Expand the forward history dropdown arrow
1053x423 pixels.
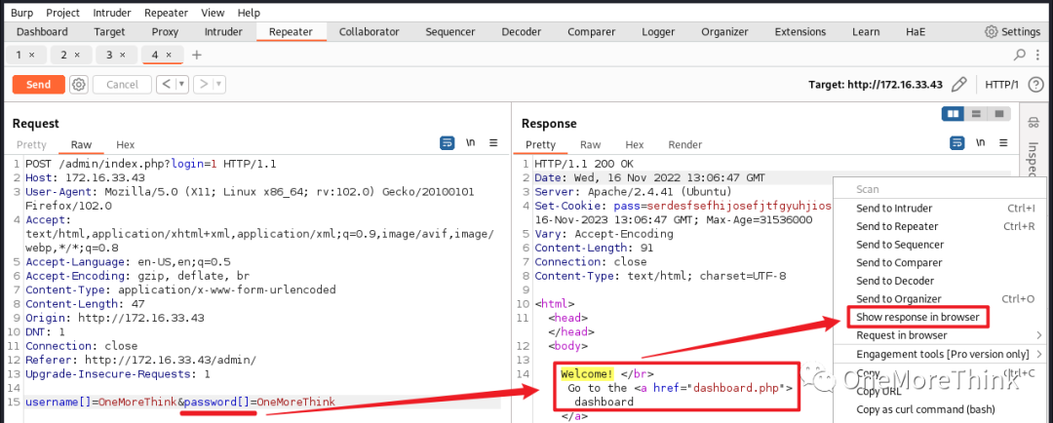(x=219, y=85)
